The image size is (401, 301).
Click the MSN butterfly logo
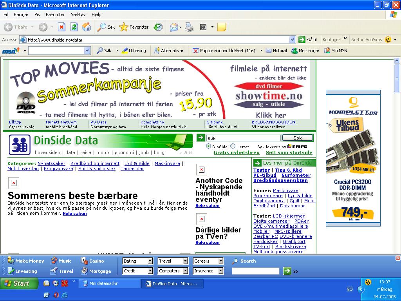tap(11, 51)
